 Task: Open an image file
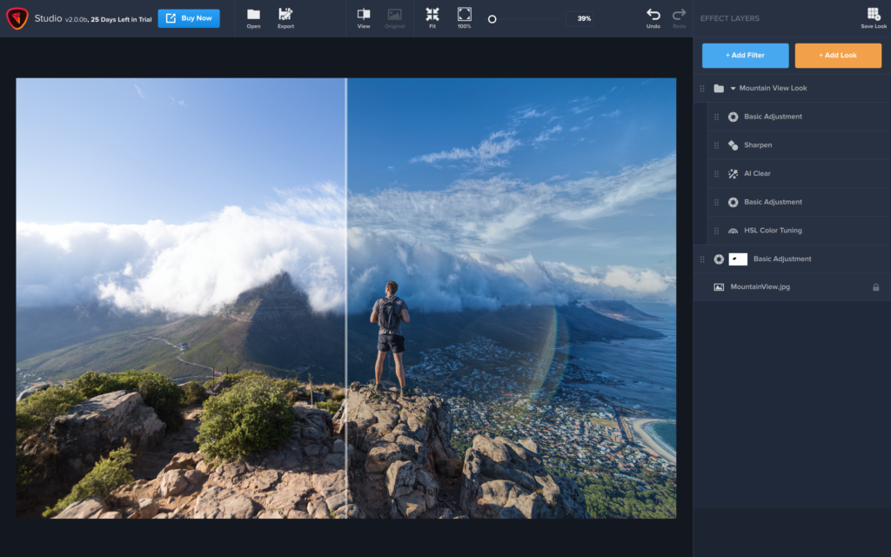[252, 17]
